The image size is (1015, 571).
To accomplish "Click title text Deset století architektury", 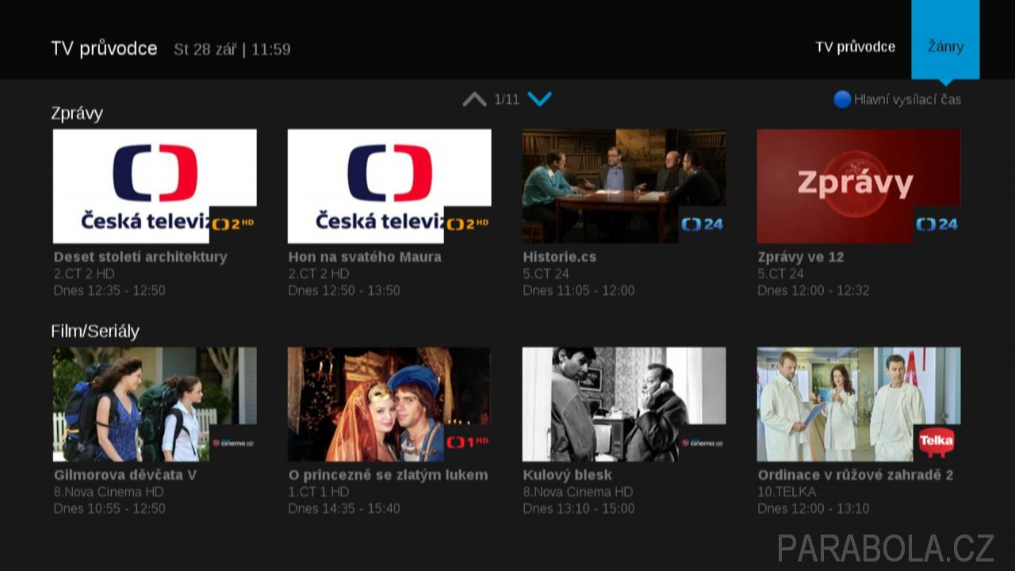I will click(140, 257).
